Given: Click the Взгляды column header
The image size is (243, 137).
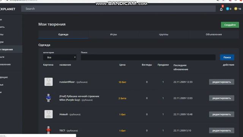Looking at the screenshot, I should 147,65.
